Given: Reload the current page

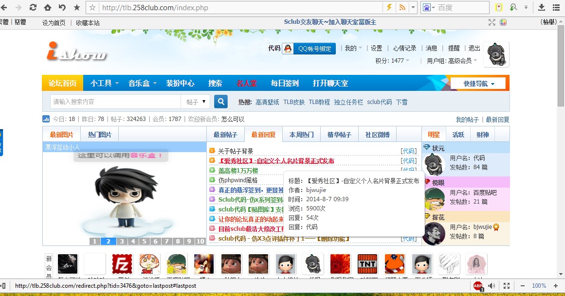Looking at the screenshot, I should [33, 8].
